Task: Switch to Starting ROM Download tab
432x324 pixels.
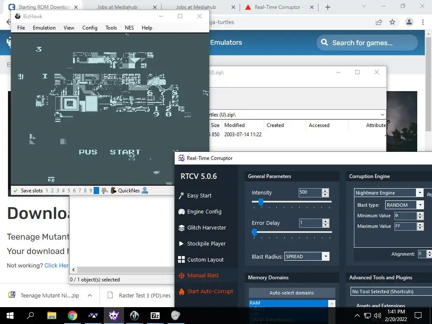Action: [43, 7]
